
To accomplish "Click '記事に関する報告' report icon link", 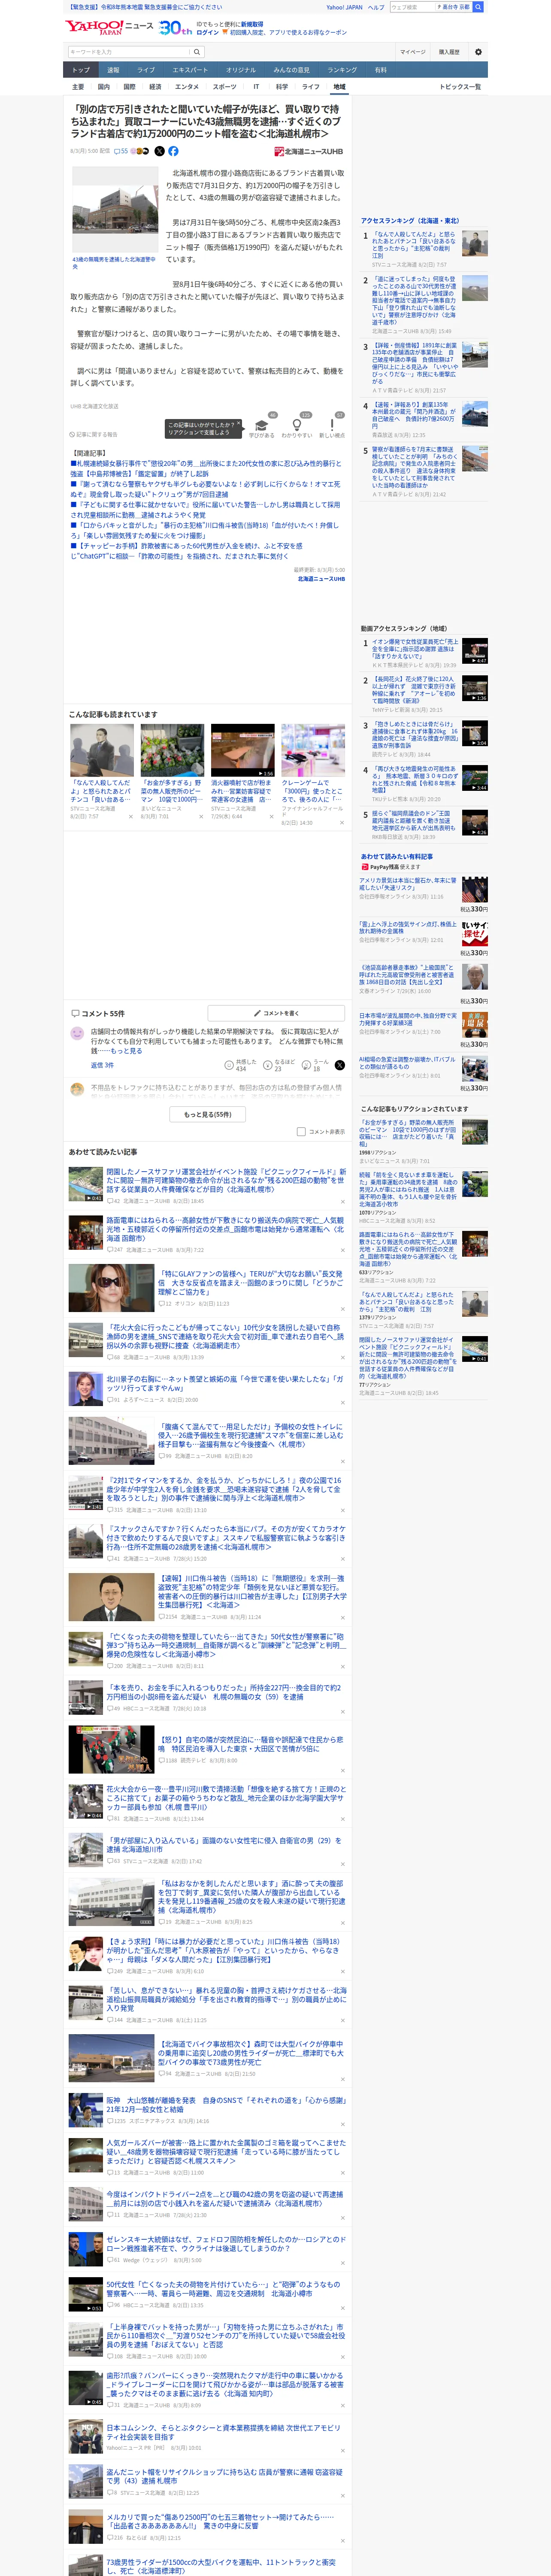I will [93, 434].
